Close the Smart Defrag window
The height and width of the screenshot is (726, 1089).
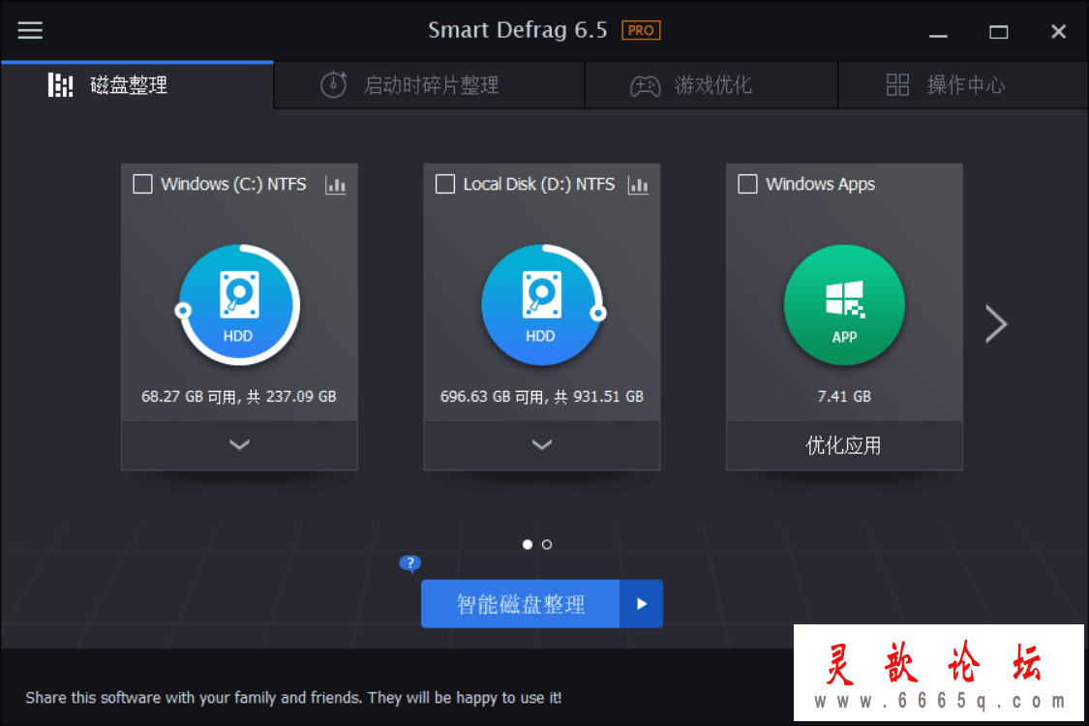point(1058,32)
